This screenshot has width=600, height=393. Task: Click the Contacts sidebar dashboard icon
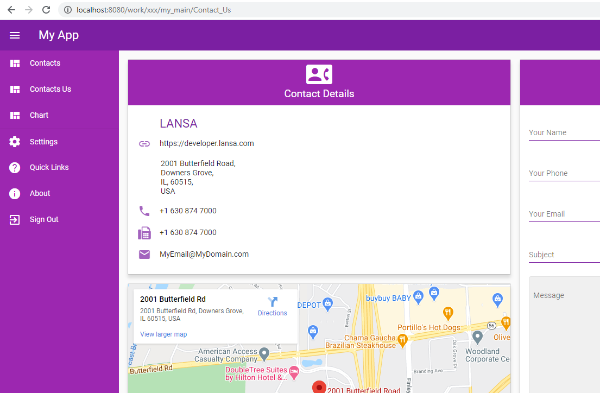[15, 63]
